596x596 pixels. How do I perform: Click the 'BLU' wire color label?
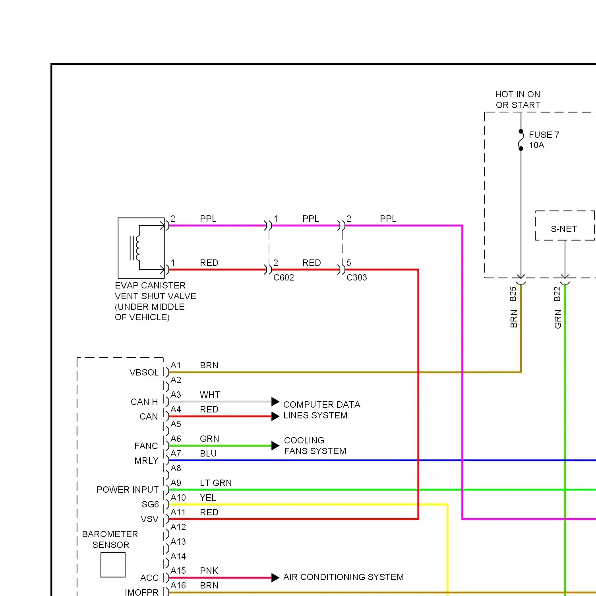(208, 454)
